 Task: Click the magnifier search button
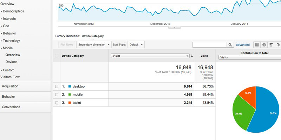tap(230, 45)
